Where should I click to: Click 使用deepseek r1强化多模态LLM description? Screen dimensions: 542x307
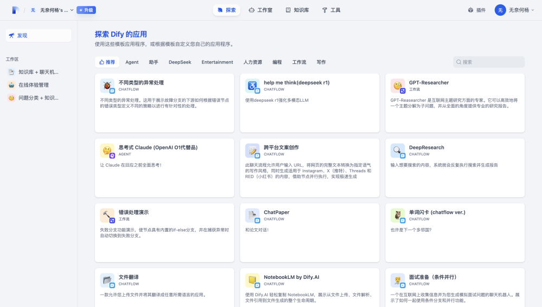pyautogui.click(x=277, y=100)
